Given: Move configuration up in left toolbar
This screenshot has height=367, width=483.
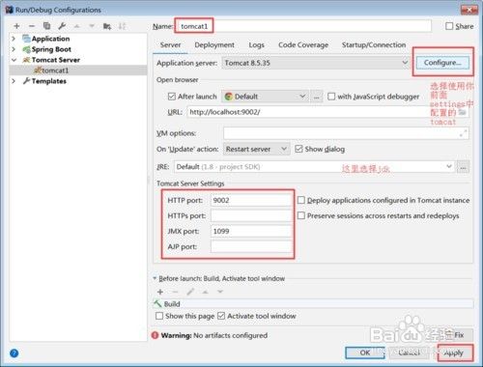Looking at the screenshot, I should (x=76, y=26).
